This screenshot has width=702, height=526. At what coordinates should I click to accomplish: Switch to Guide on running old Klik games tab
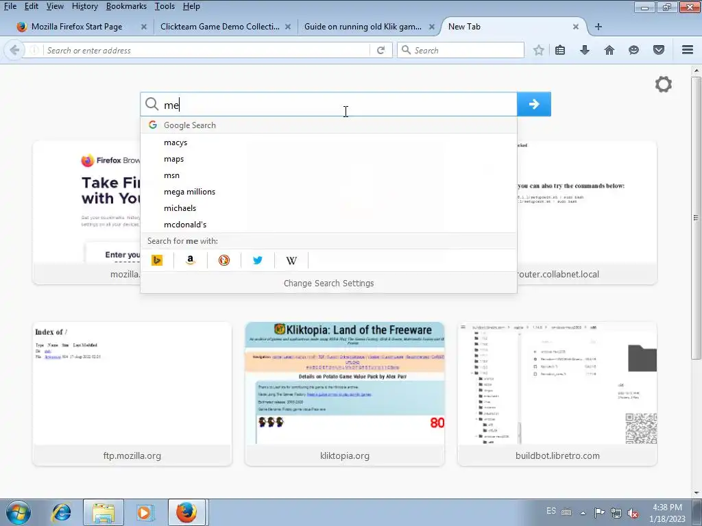(x=363, y=27)
